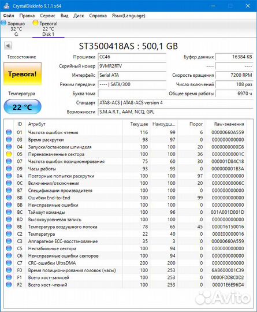
Task: Click the empty Буква тома field
Action: [132, 94]
